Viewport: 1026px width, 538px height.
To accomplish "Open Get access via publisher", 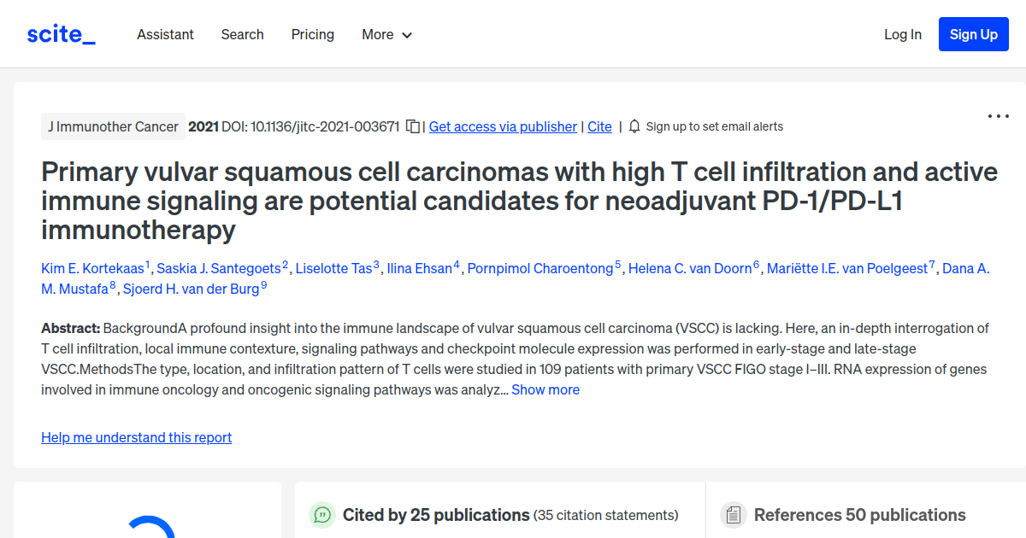I will pyautogui.click(x=502, y=126).
